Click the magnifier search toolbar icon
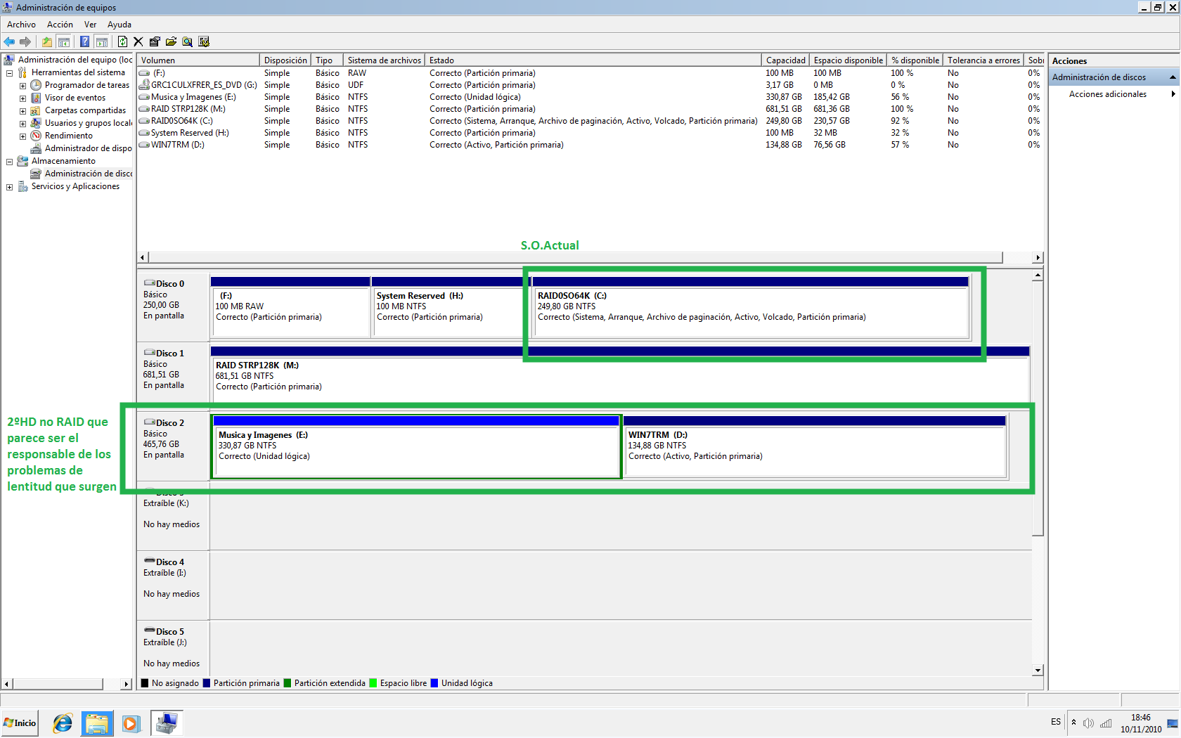This screenshot has height=738, width=1181. pyautogui.click(x=187, y=42)
